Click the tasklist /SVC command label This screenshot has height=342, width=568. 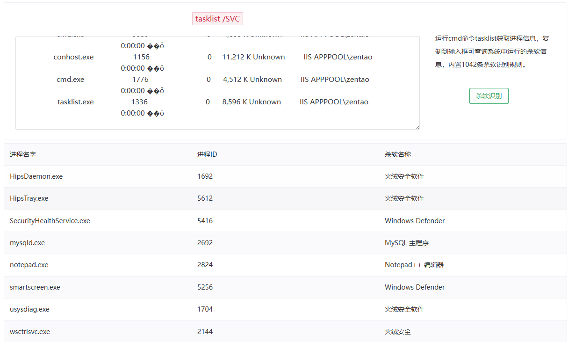217,19
